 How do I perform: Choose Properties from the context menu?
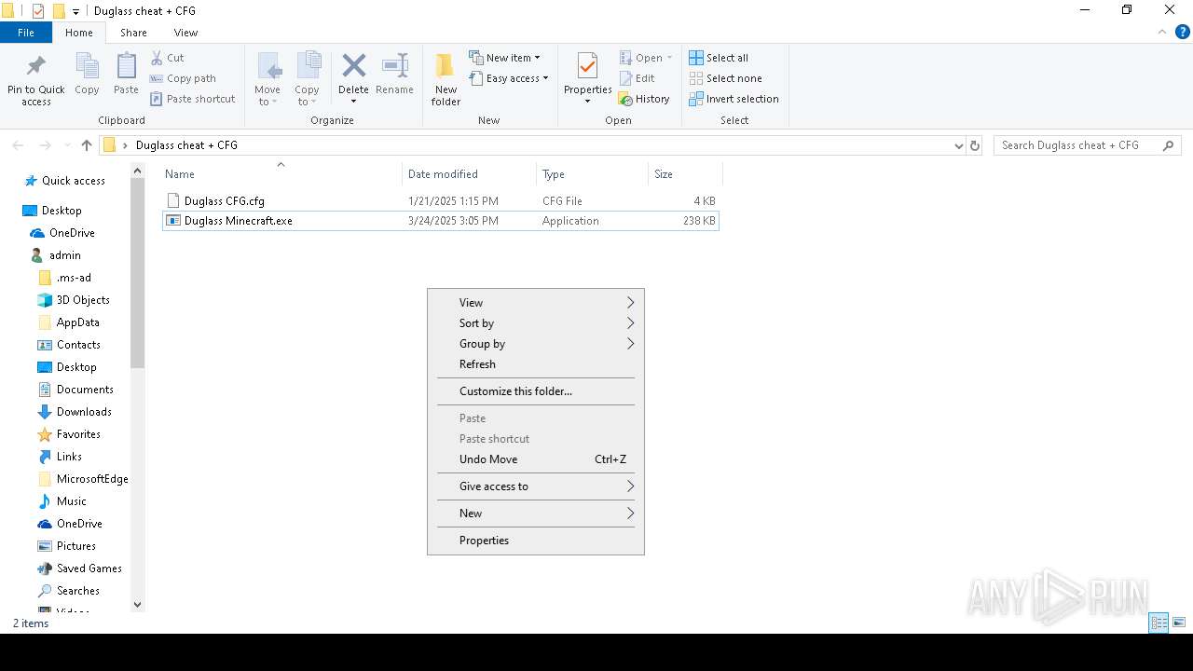point(536,541)
